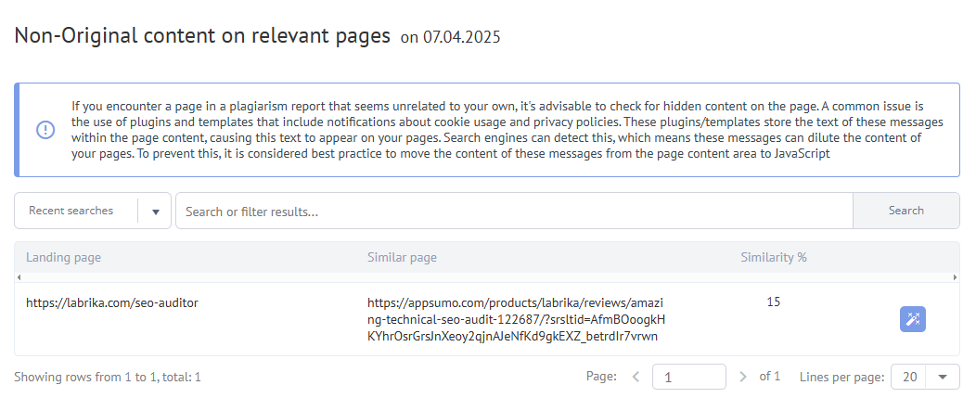
Task: Click the magic wand icon in the results row
Action: (x=912, y=319)
